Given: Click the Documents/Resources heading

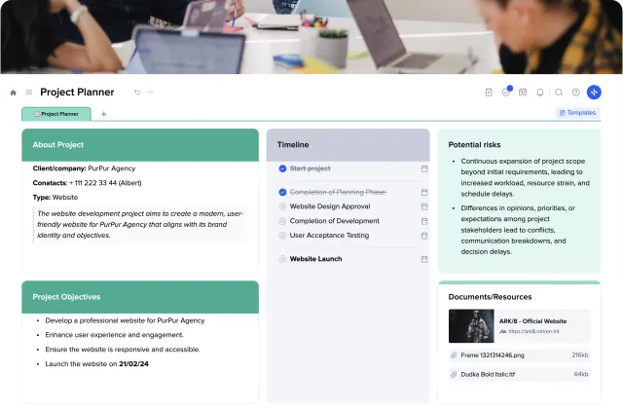Looking at the screenshot, I should (490, 297).
